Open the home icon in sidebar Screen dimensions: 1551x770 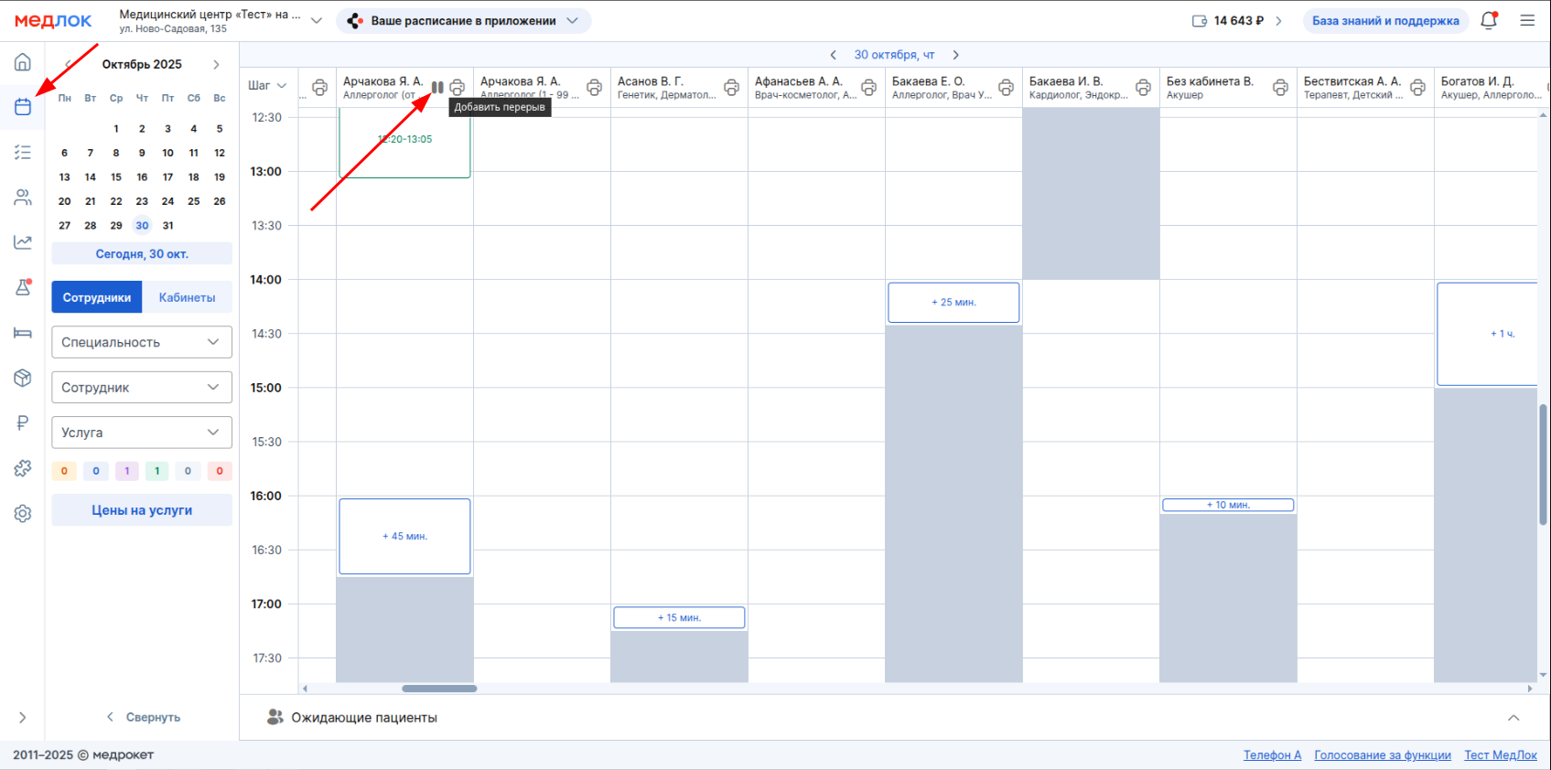(23, 62)
